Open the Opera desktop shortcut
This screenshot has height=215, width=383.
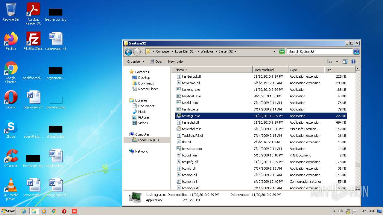[11, 100]
